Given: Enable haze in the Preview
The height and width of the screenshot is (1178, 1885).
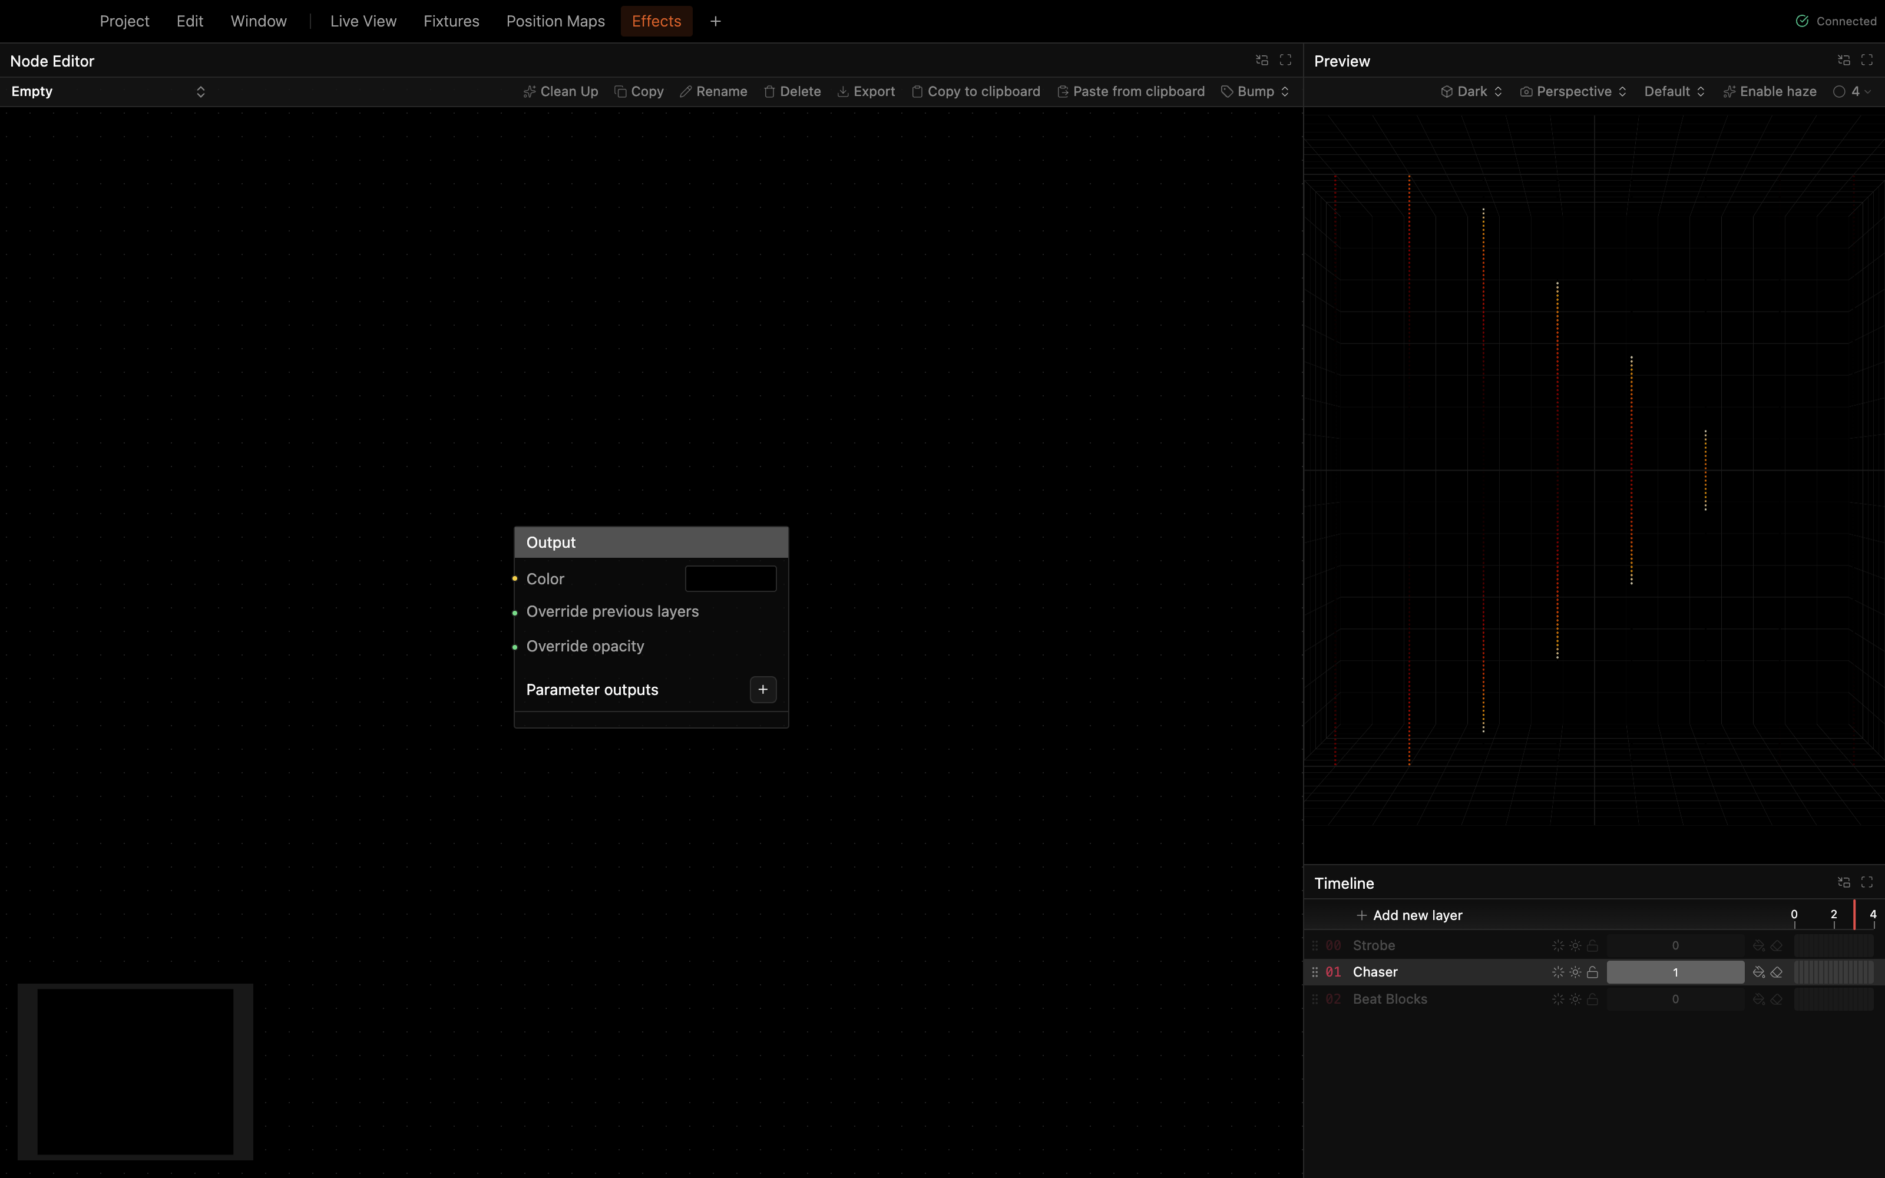Looking at the screenshot, I should click(x=1770, y=91).
